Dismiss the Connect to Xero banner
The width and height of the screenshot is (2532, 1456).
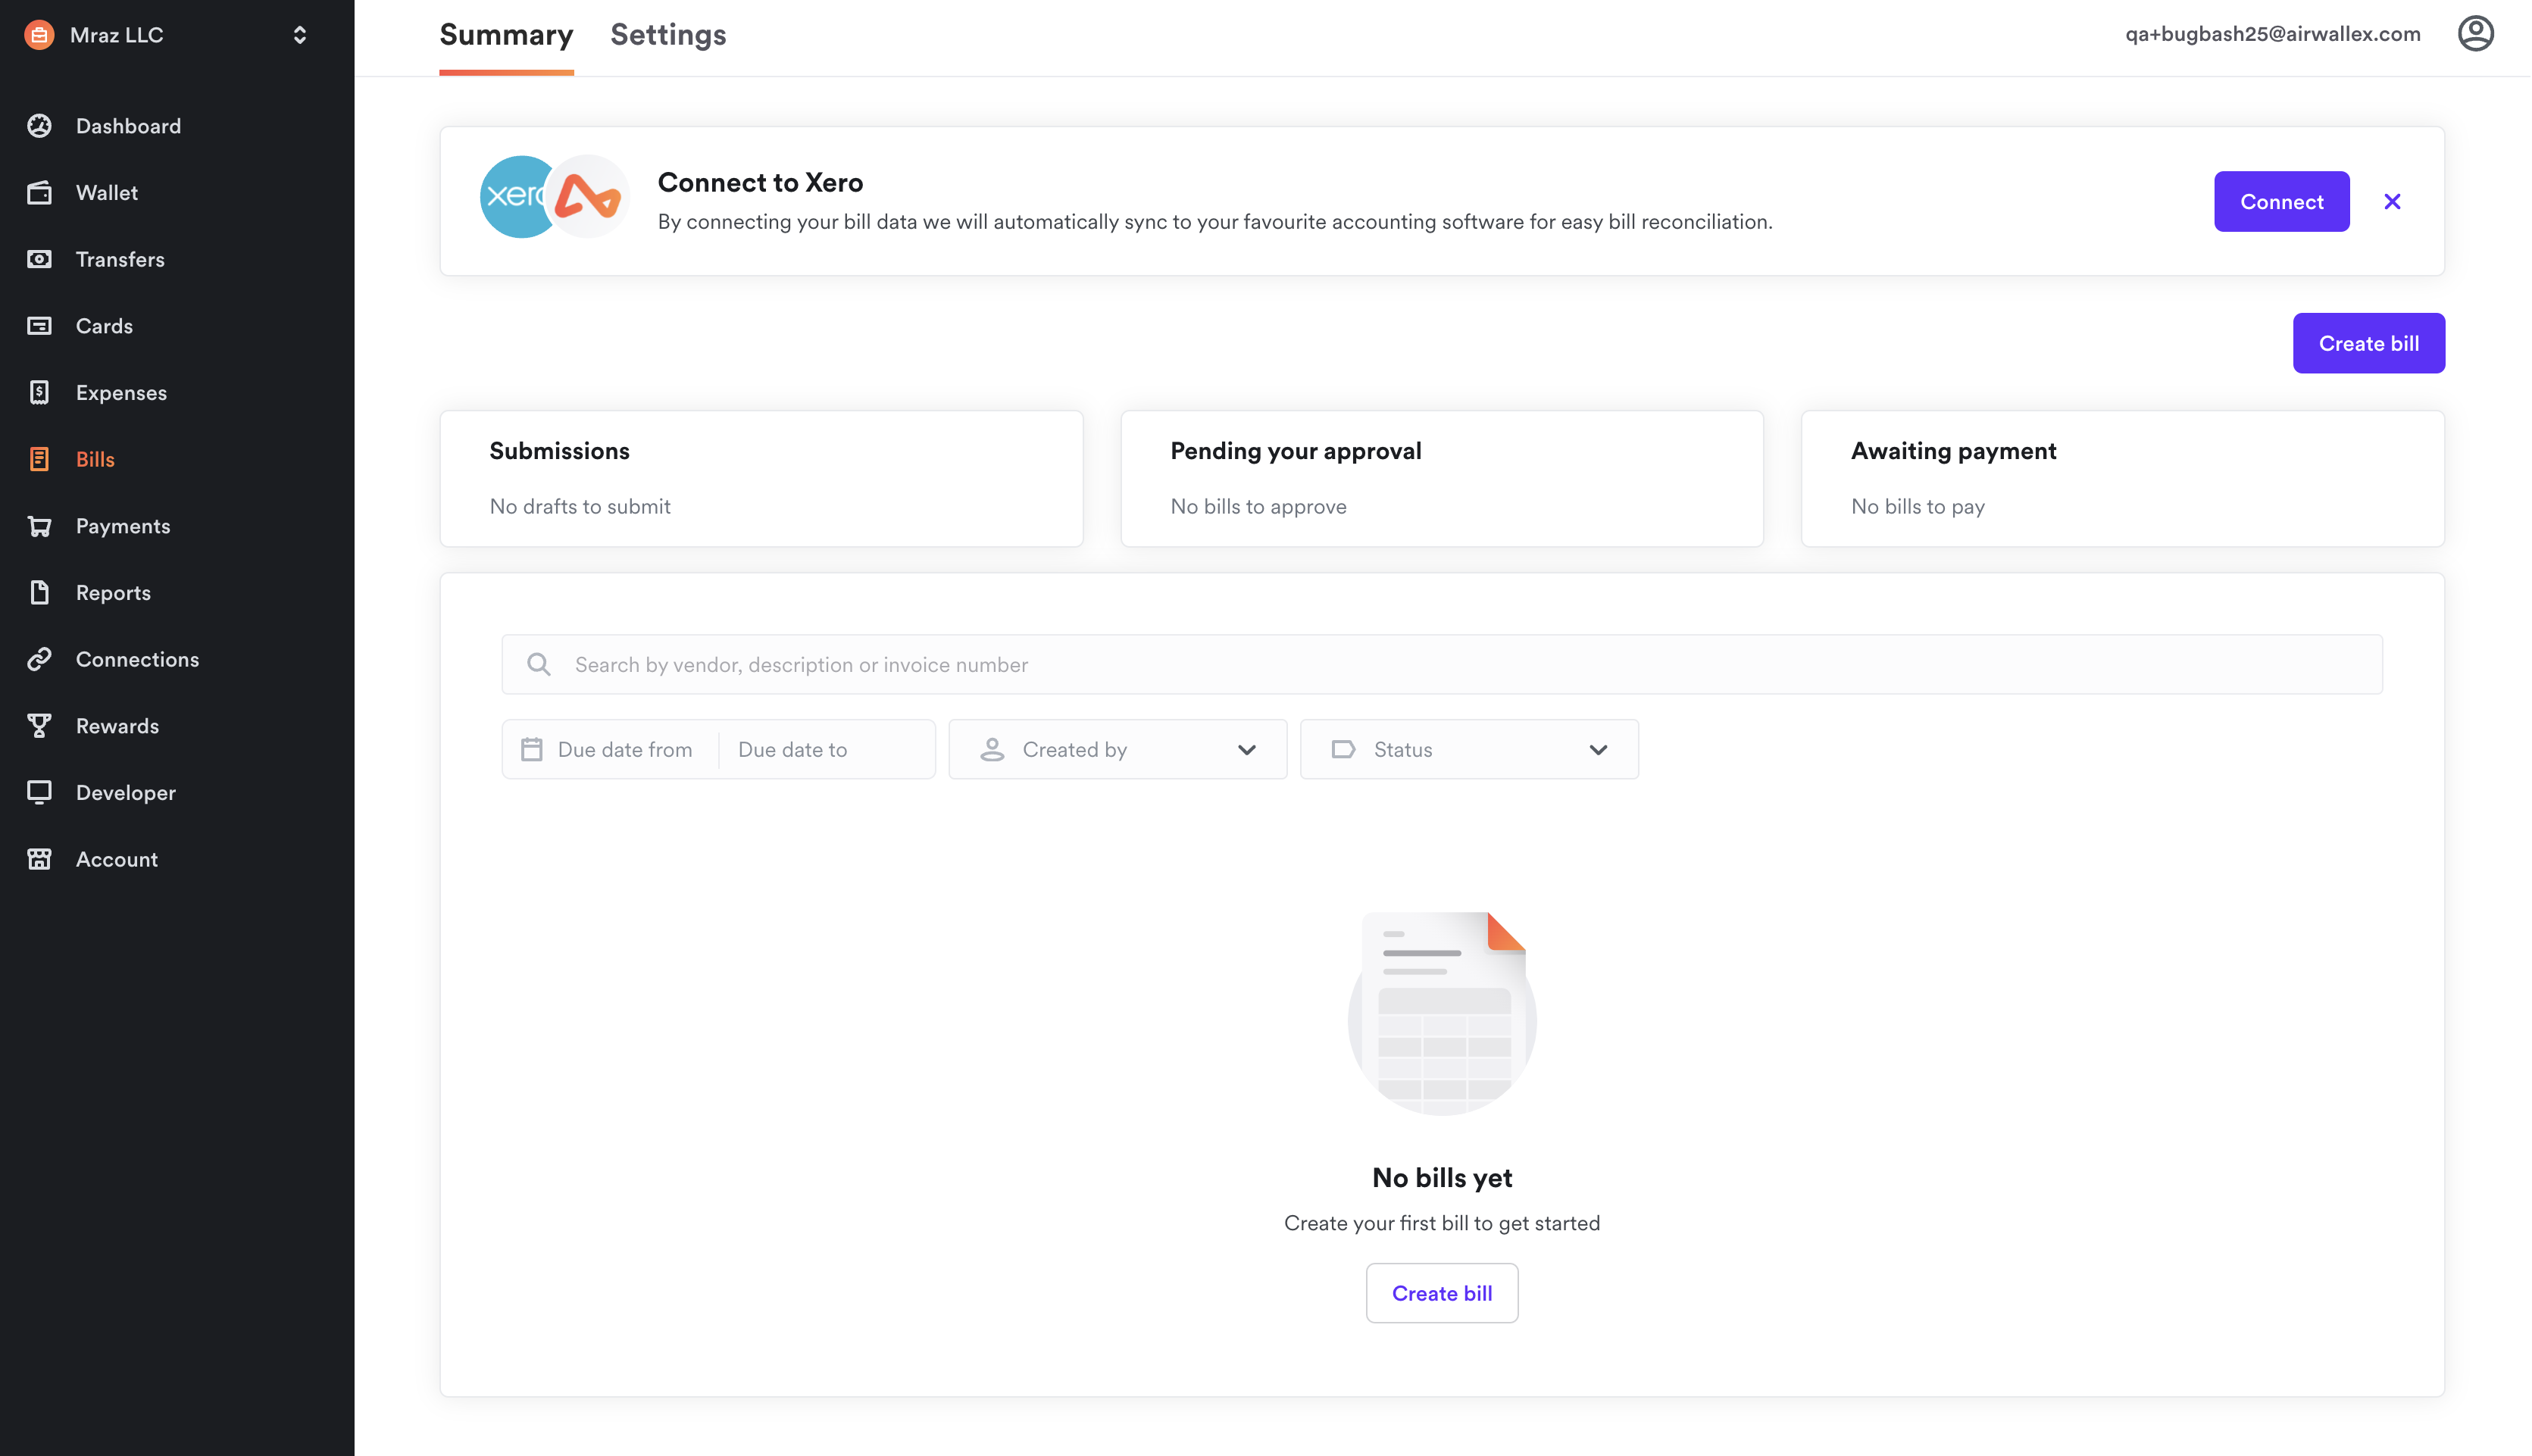2392,201
